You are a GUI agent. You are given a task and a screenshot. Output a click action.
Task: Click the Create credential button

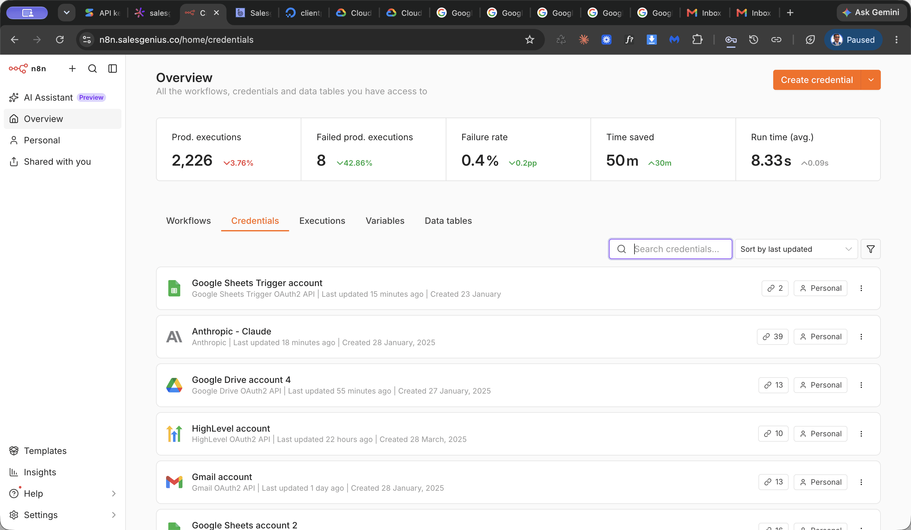[817, 80]
